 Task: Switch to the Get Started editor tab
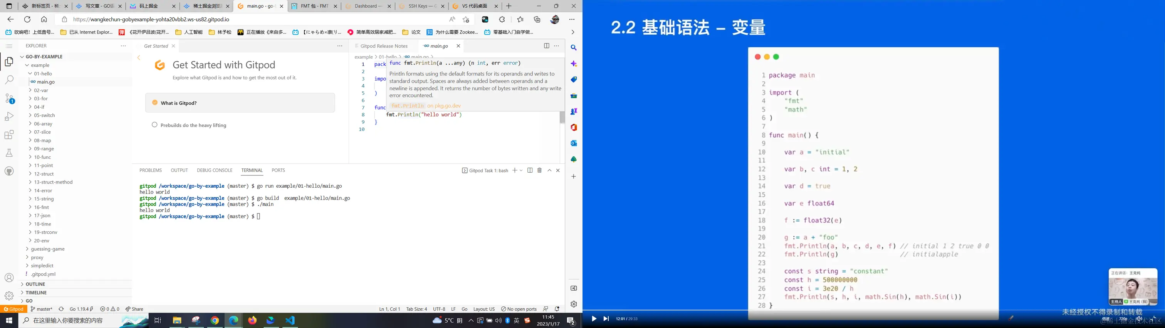(x=156, y=46)
